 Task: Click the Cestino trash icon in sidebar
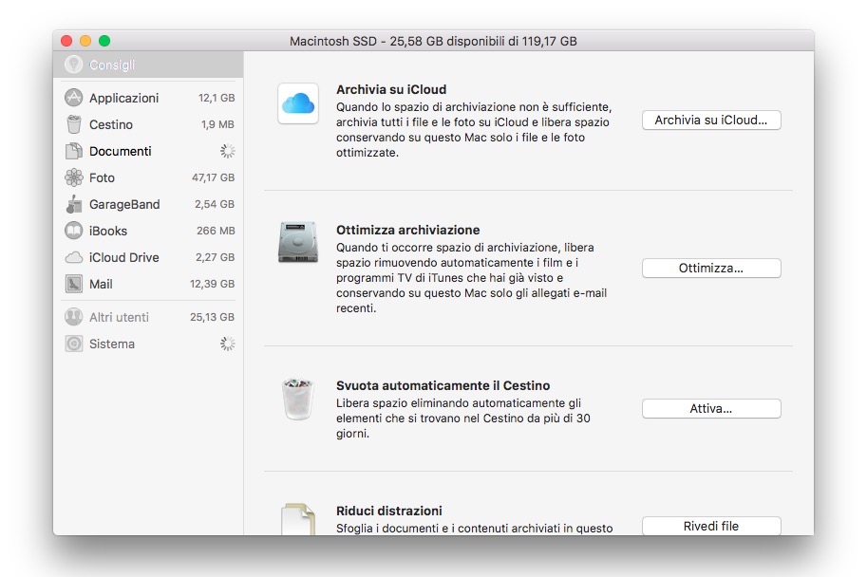pos(73,124)
